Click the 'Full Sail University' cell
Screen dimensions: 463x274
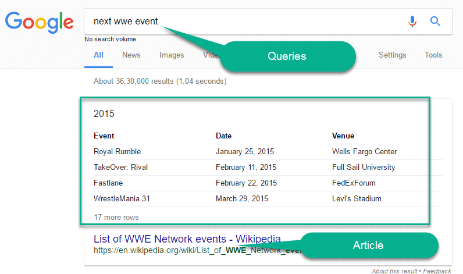click(364, 167)
